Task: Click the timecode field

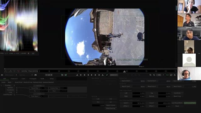Action: 114,75
